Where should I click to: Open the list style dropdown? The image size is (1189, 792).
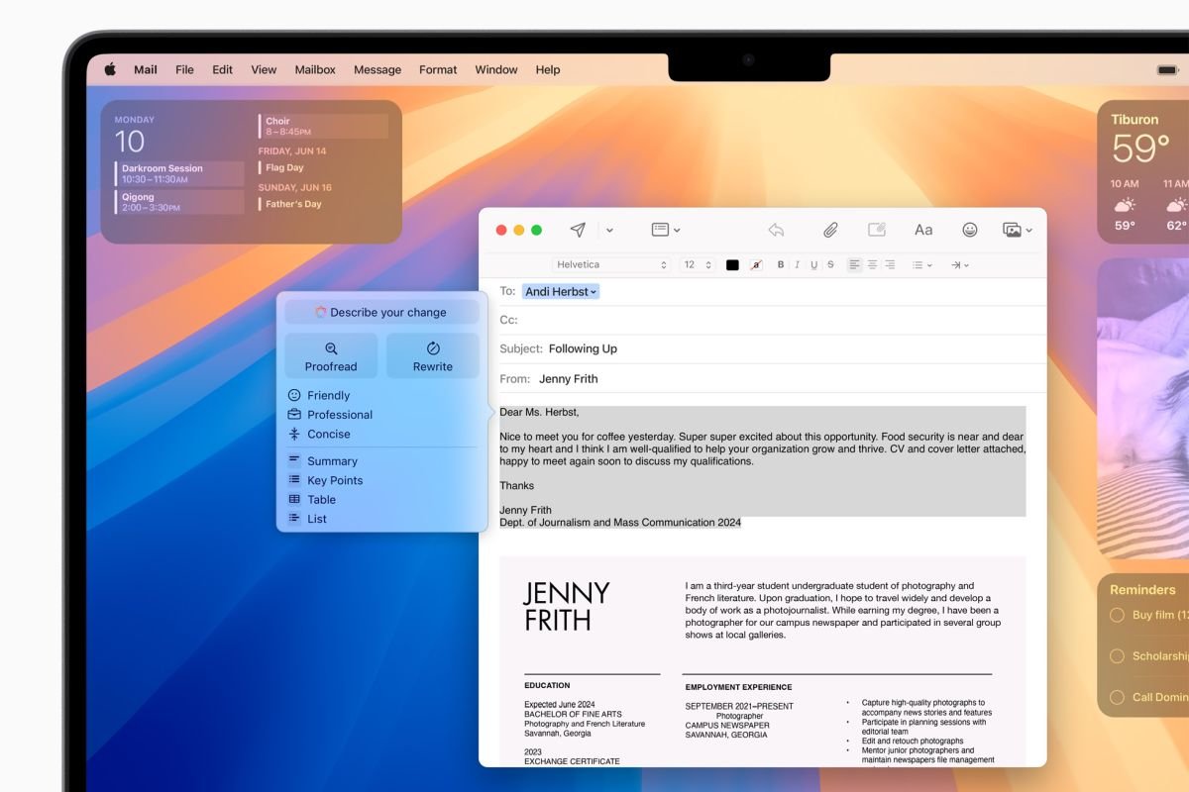[x=921, y=265]
